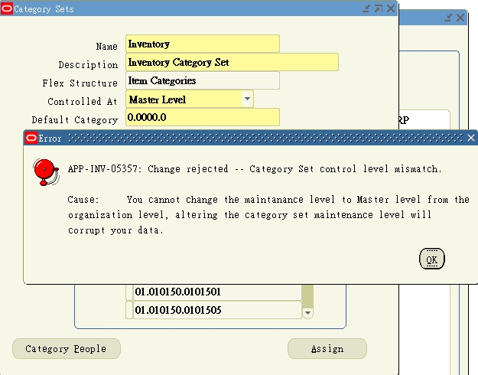
Task: Click the Default Category field 0.0000.0
Action: click(203, 117)
